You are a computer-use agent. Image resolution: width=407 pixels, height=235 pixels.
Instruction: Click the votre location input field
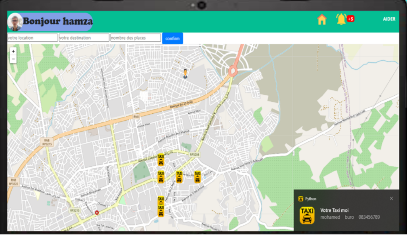click(x=32, y=37)
